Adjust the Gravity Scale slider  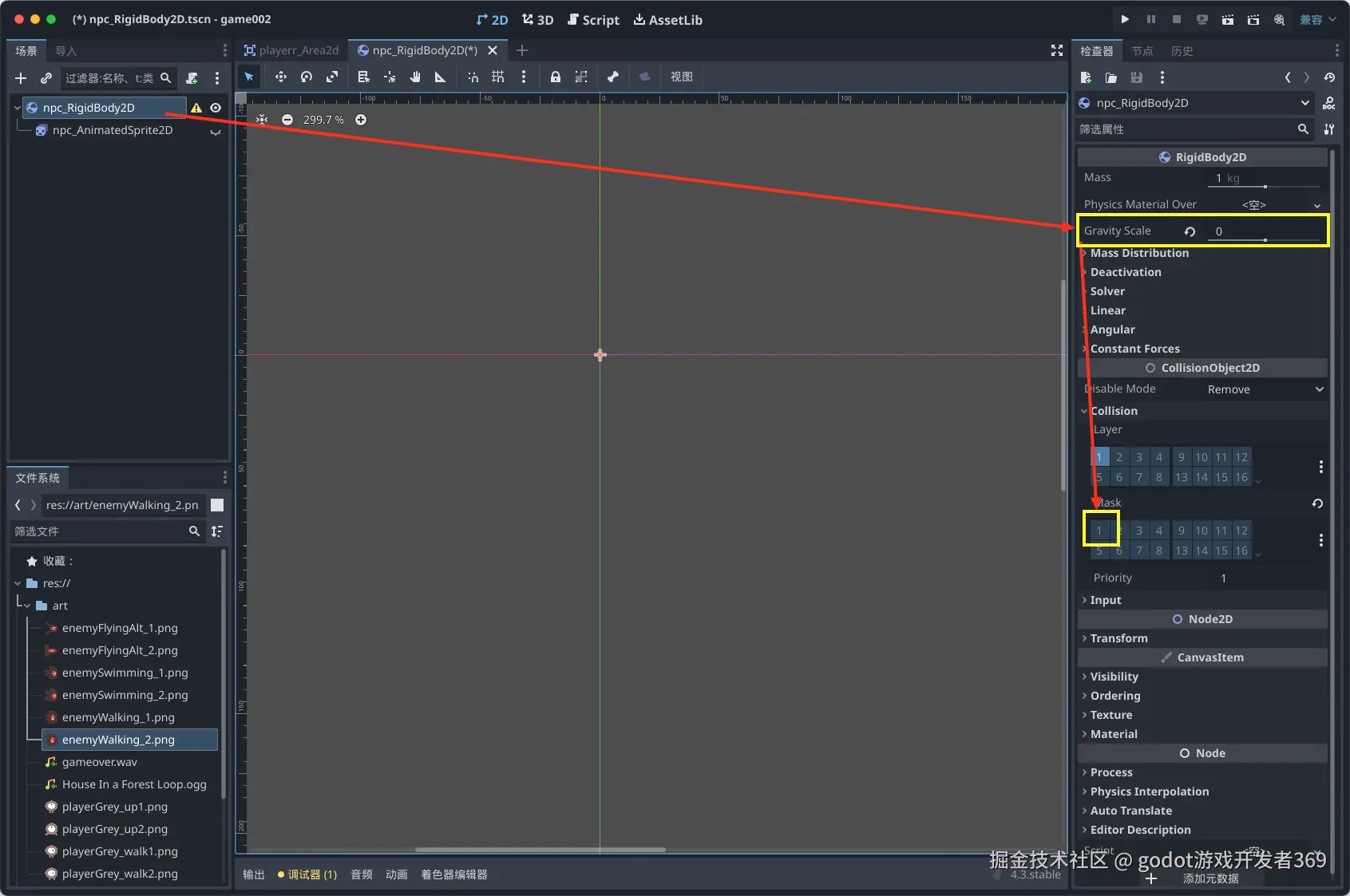point(1265,240)
